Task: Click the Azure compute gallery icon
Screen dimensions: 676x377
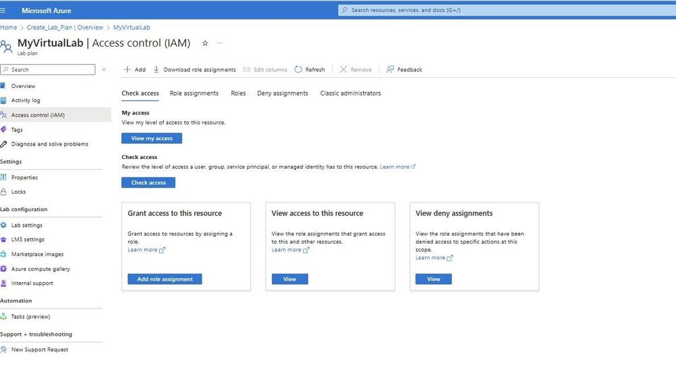Action: pos(3,269)
